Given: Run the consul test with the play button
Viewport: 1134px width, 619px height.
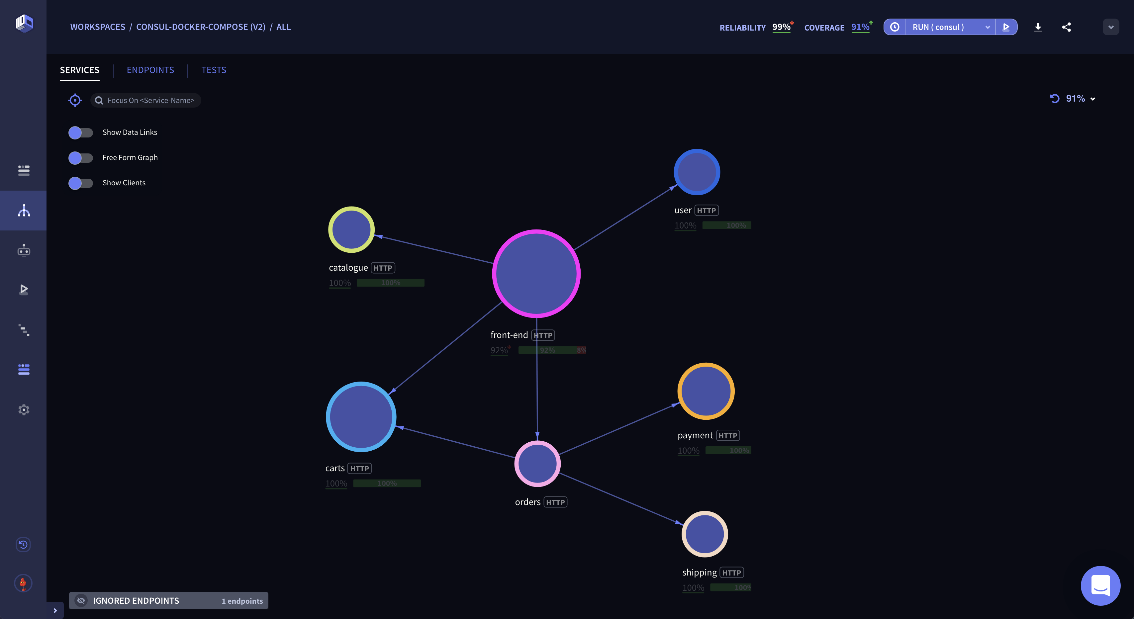Looking at the screenshot, I should [1006, 27].
